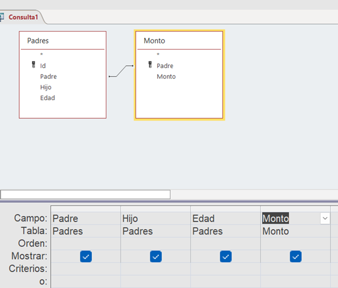Select Edad field in the Padres table
This screenshot has height=288, width=338.
[47, 98]
